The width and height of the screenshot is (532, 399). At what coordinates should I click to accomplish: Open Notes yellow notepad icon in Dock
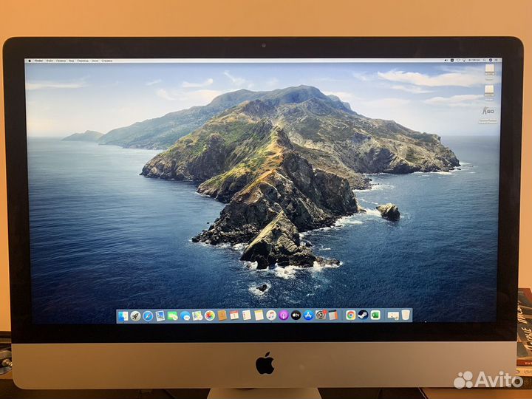tap(259, 316)
